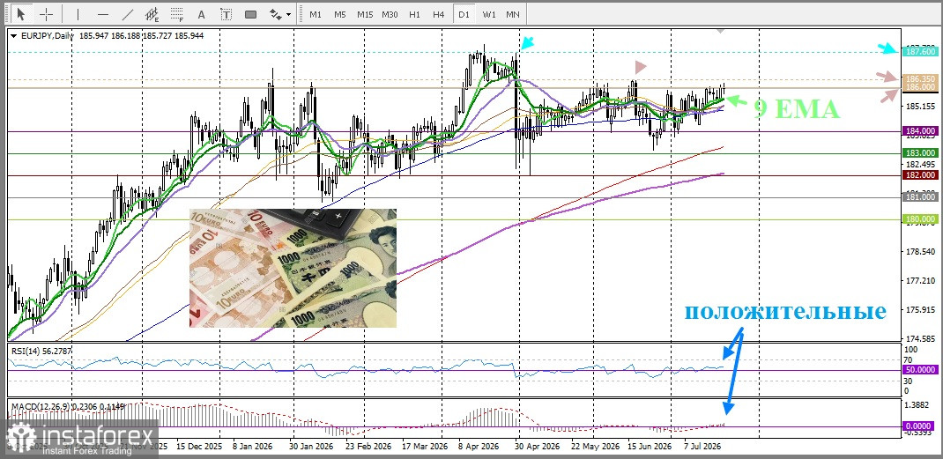Switch chart to M5 timeframe
The height and width of the screenshot is (459, 943).
(340, 14)
